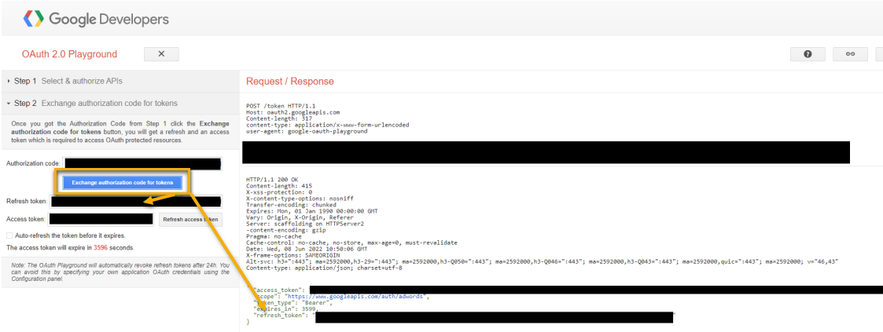Click the OAuth 2.0 Playground title

(x=70, y=54)
